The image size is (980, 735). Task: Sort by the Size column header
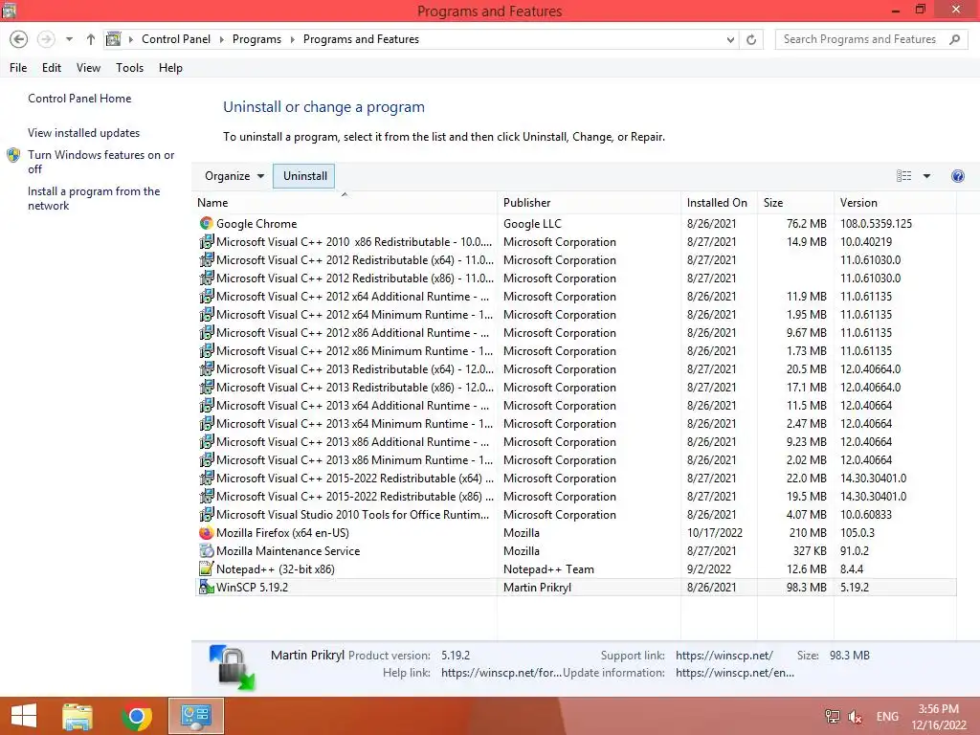[x=795, y=203]
